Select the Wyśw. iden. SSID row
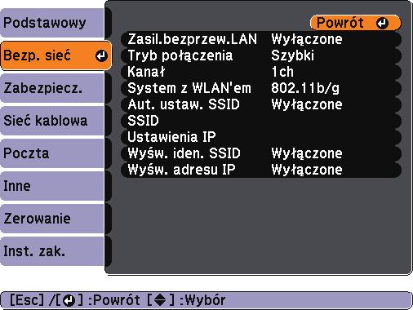The width and height of the screenshot is (413, 310). [x=261, y=153]
